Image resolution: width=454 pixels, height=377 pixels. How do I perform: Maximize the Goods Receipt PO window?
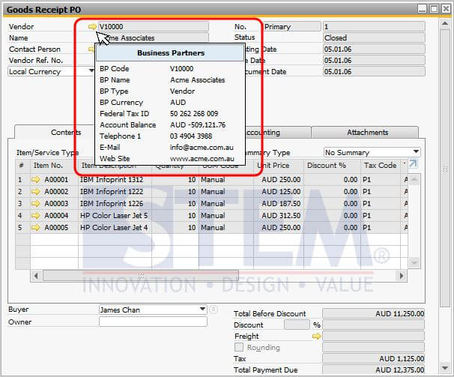[x=434, y=9]
